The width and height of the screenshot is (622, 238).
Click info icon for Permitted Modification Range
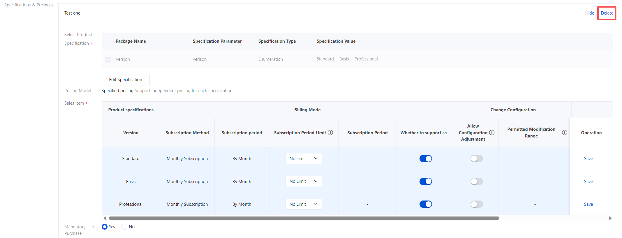(564, 133)
